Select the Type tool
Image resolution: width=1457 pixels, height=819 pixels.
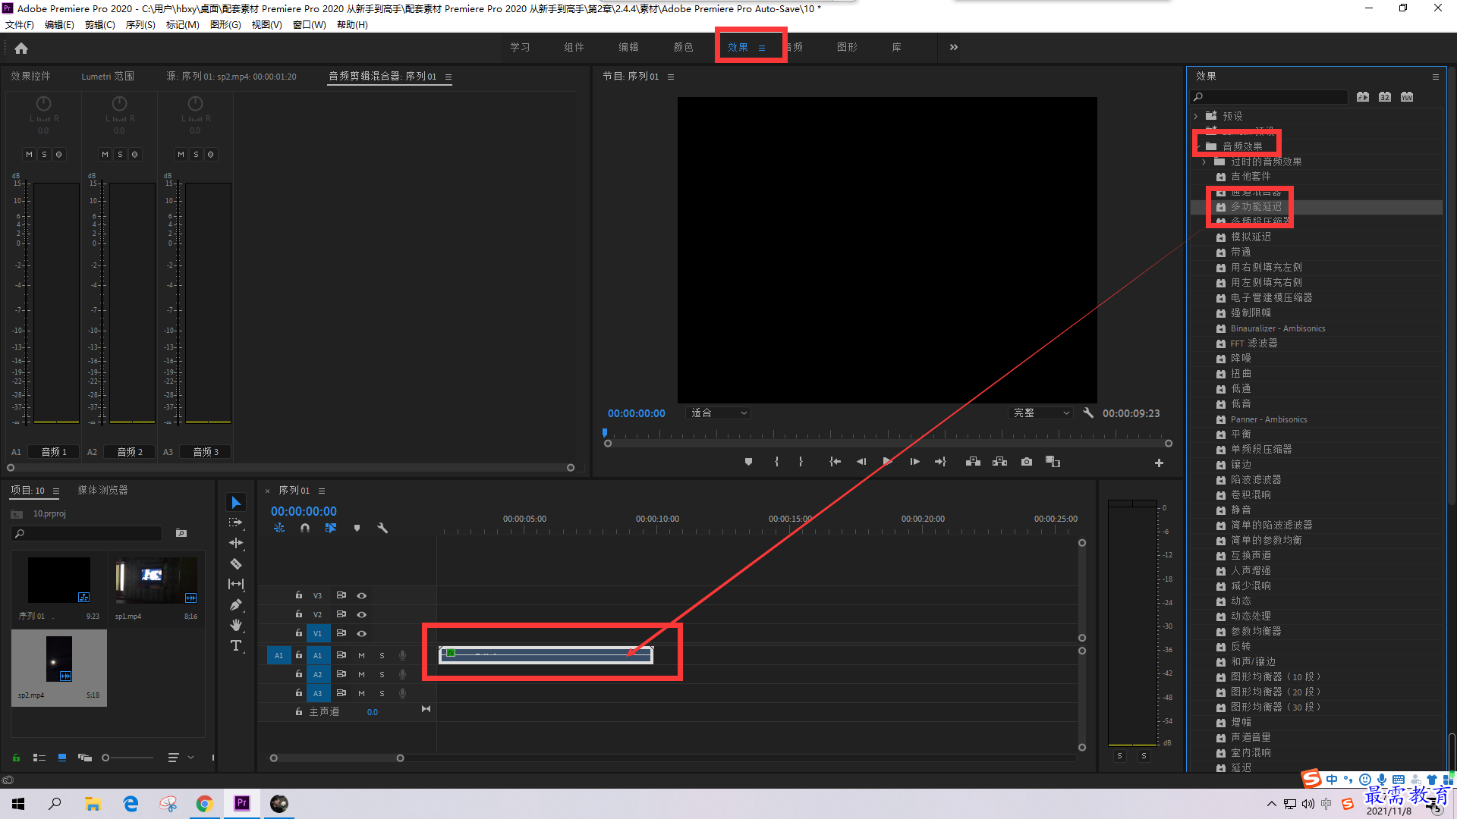pyautogui.click(x=236, y=645)
